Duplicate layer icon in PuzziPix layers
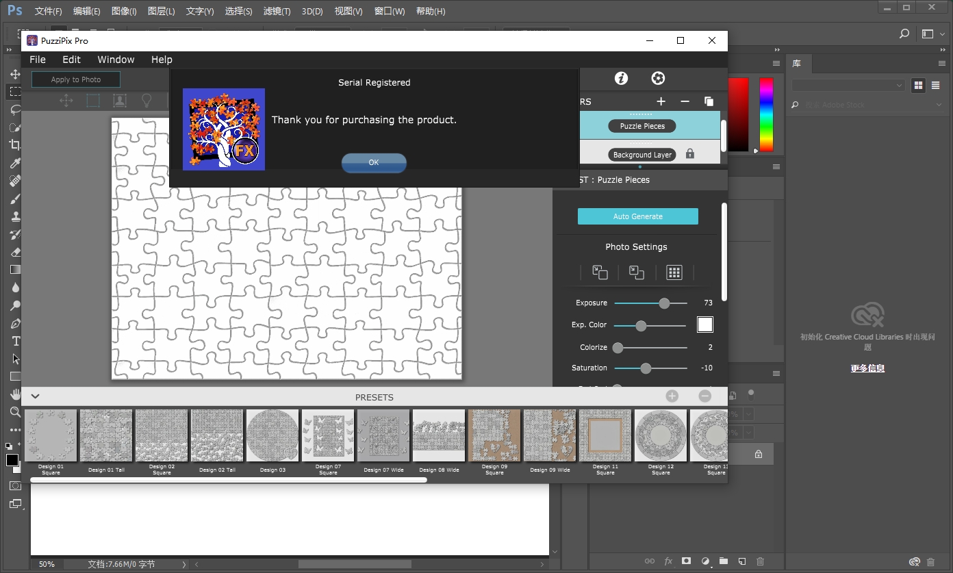The height and width of the screenshot is (573, 953). [x=709, y=101]
